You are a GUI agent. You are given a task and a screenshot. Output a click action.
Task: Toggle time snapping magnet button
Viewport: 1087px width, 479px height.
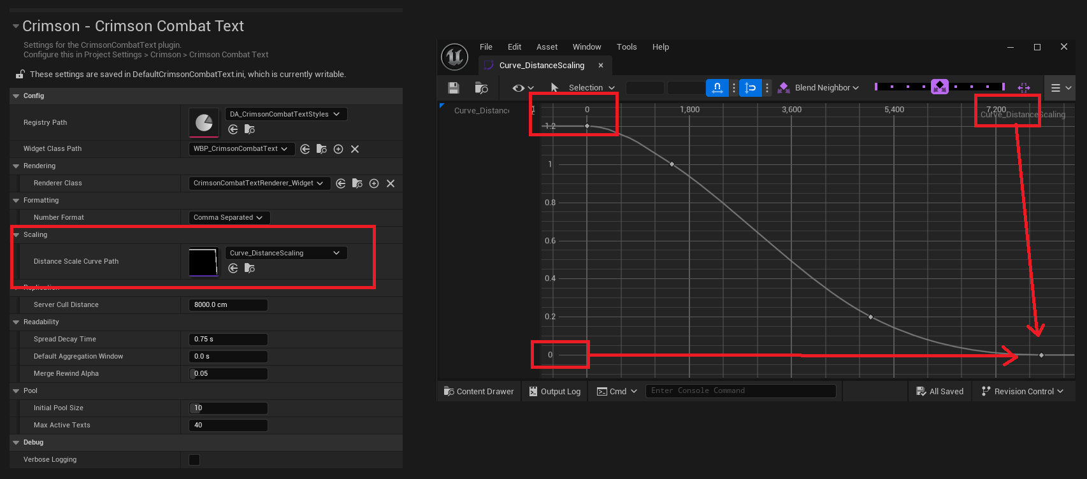click(x=717, y=88)
